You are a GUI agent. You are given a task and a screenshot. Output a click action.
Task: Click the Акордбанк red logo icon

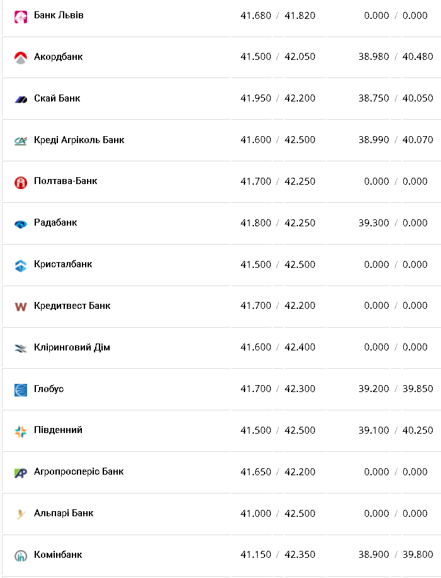click(21, 57)
